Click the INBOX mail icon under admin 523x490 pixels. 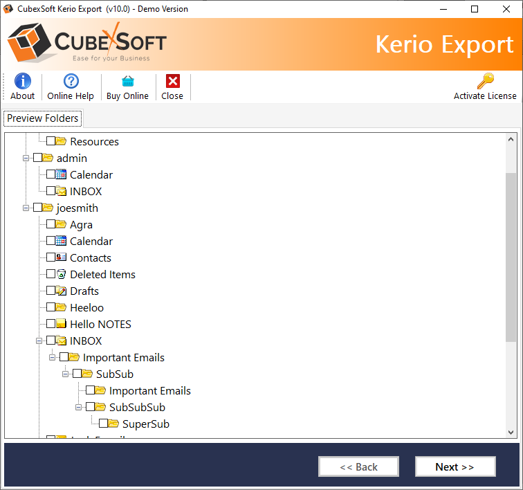pos(61,191)
